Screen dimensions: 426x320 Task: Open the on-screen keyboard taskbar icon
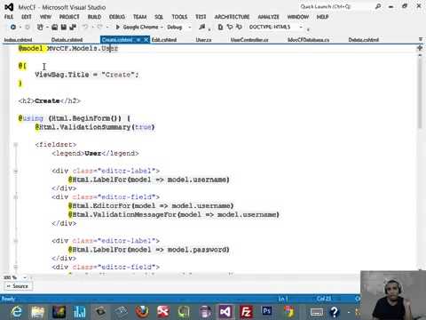(317, 312)
